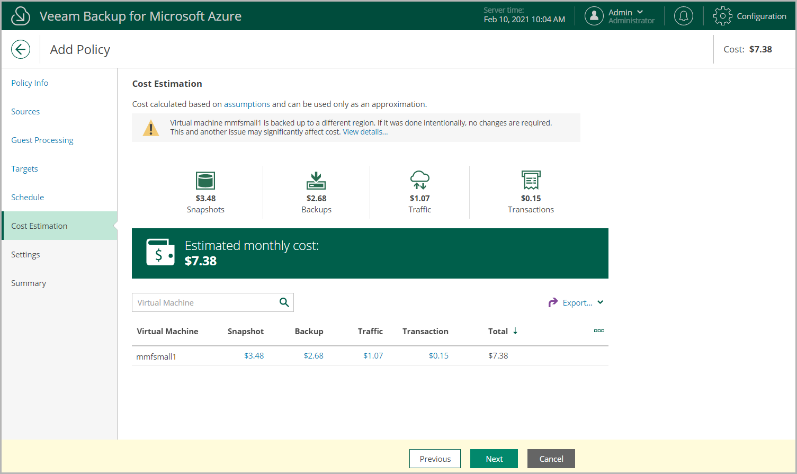797x474 pixels.
Task: Expand the Admin account dropdown
Action: pyautogui.click(x=640, y=12)
